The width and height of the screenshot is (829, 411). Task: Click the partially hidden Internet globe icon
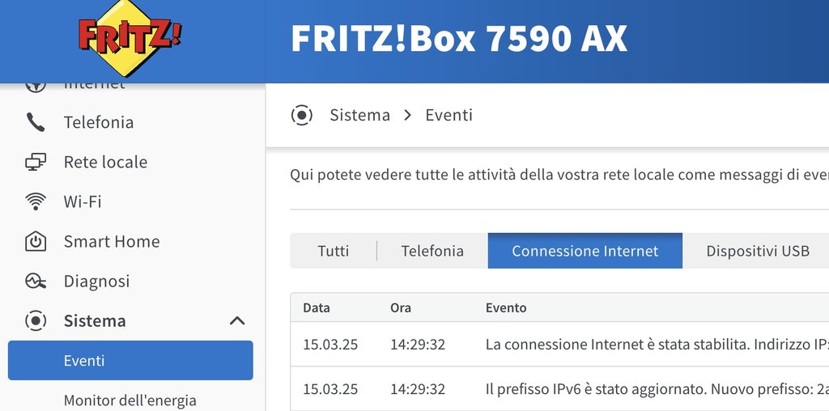click(36, 85)
